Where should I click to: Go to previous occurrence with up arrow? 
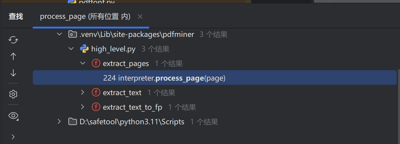[13, 57]
